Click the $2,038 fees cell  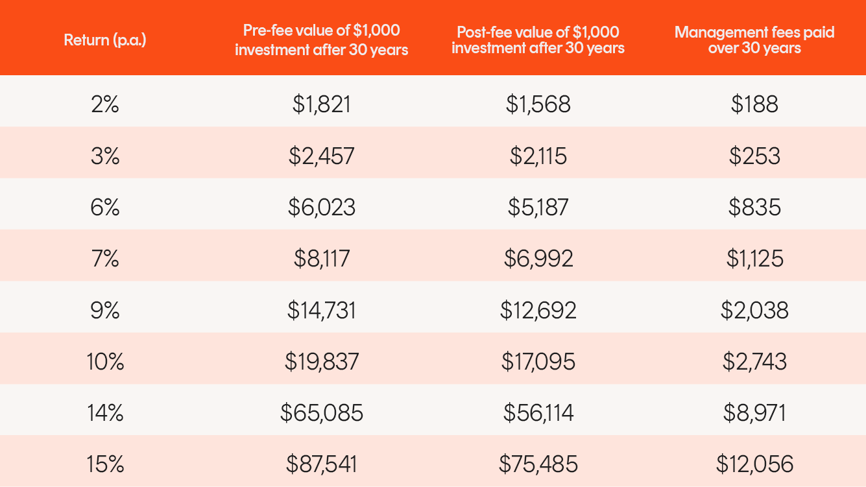coord(754,310)
